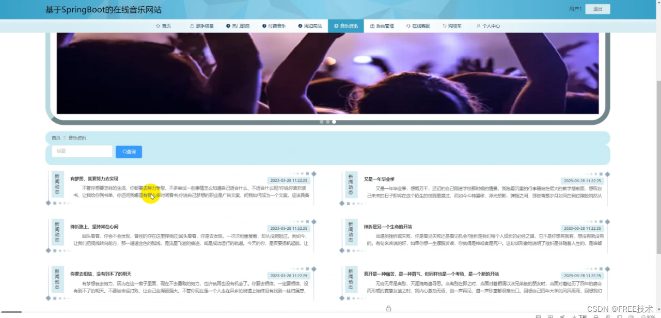Open the 购物车 shopping cart

(x=452, y=26)
